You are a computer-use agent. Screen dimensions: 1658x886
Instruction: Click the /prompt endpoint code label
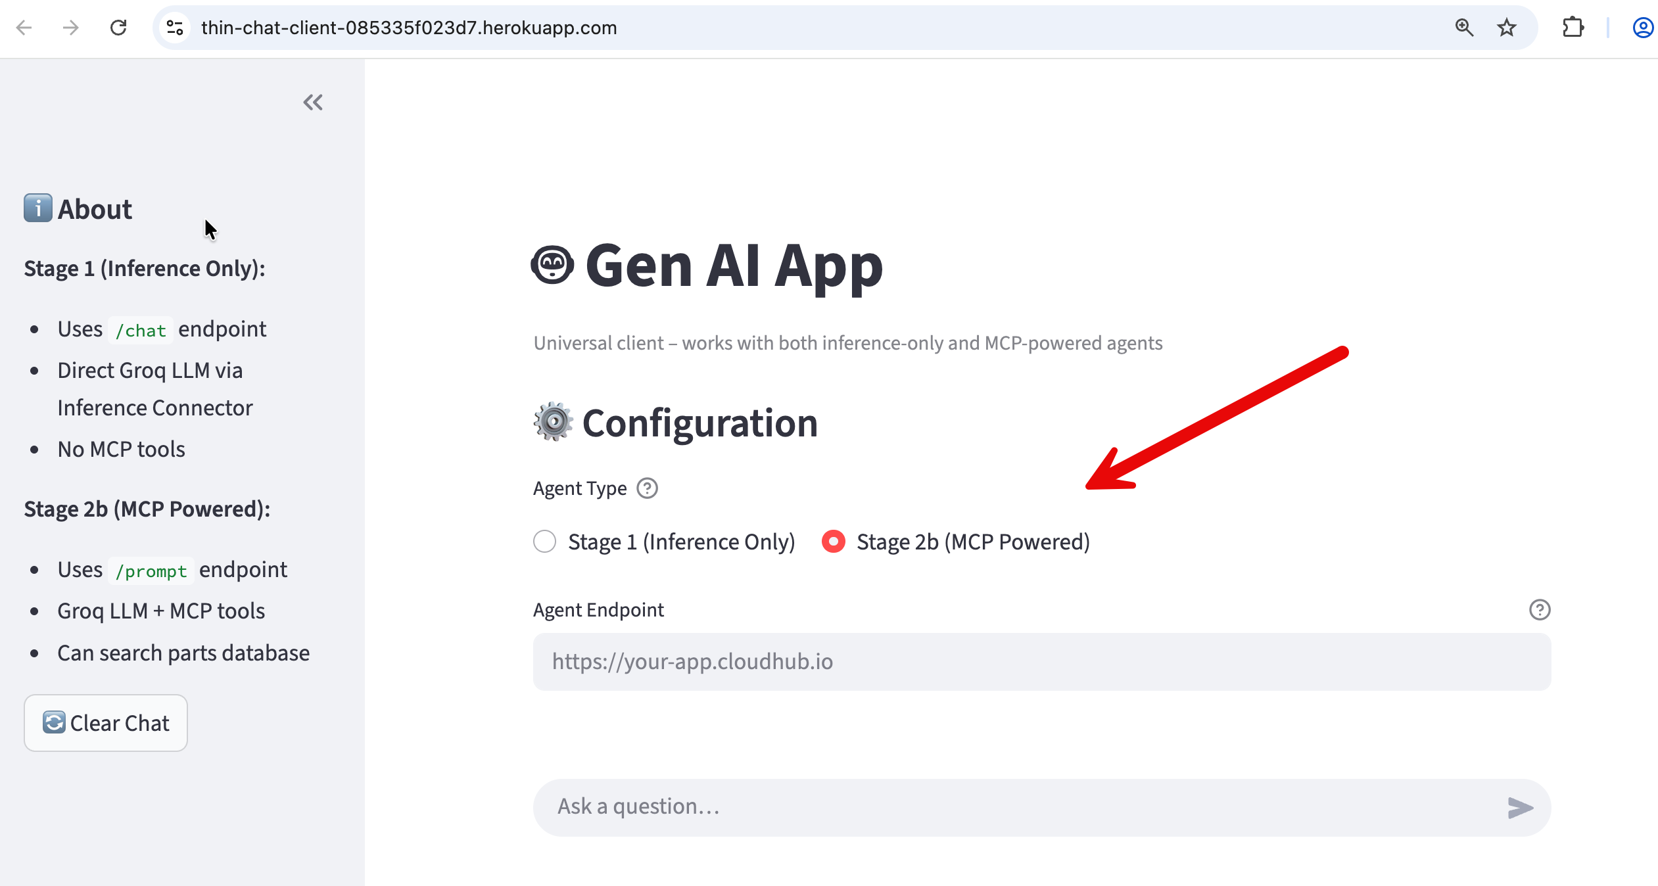click(x=151, y=571)
